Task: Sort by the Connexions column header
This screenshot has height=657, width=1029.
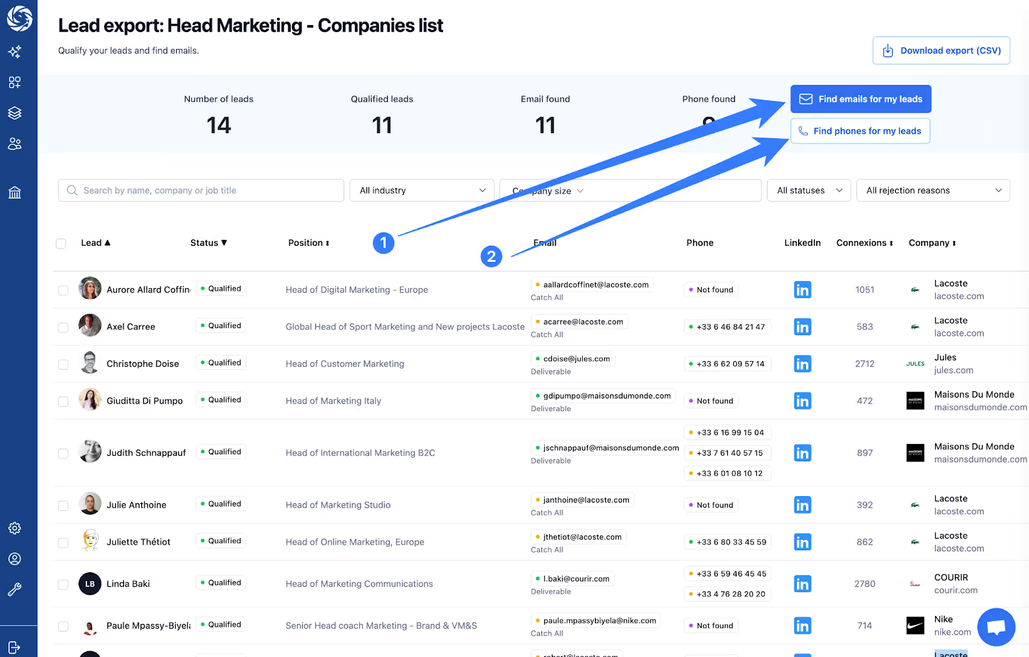Action: click(x=864, y=243)
